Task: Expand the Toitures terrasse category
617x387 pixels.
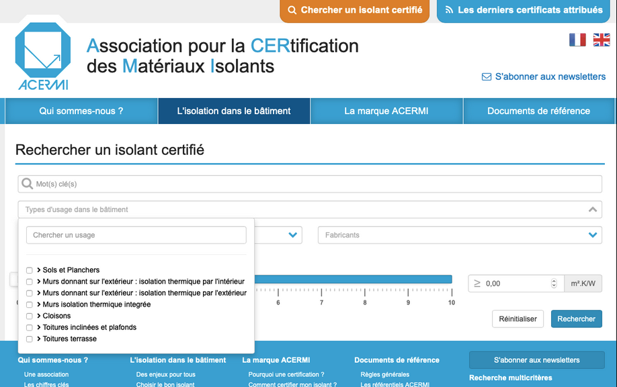Action: pyautogui.click(x=39, y=338)
